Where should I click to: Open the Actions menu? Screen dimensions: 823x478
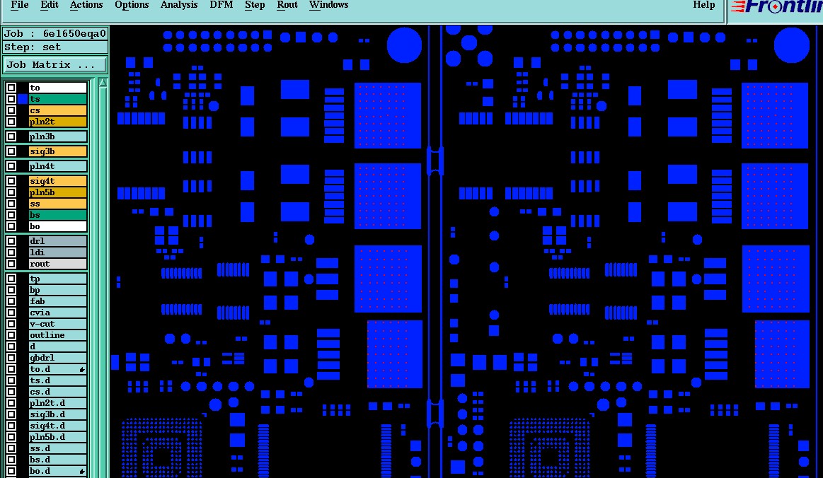pos(86,5)
